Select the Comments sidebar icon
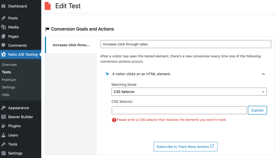277x158 pixels. 4,45
